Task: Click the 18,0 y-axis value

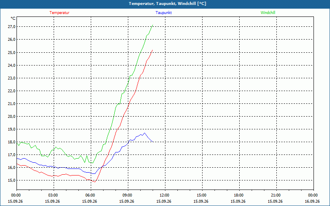Action: pyautogui.click(x=11, y=142)
